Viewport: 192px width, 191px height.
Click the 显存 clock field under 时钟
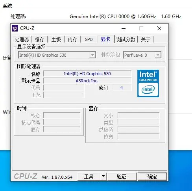click(x=62, y=130)
